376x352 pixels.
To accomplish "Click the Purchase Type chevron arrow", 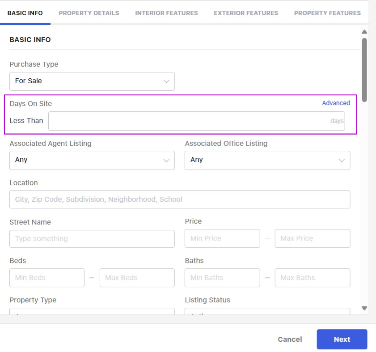I will pos(166,81).
